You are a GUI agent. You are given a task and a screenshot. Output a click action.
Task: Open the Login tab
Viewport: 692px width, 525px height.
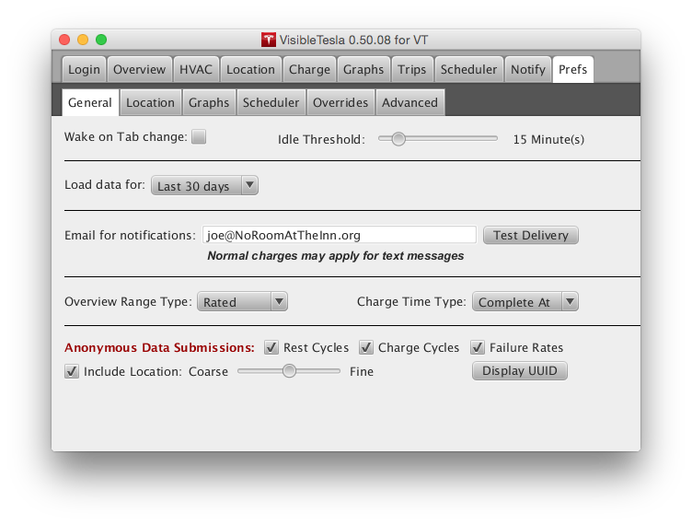click(84, 70)
